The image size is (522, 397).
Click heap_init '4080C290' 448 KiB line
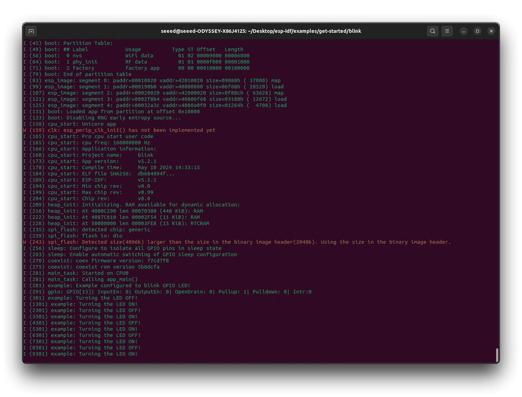(113, 211)
